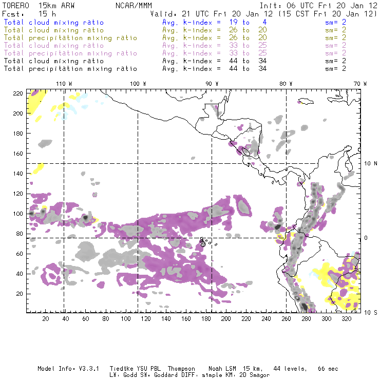
Task: Click the black Total precipitation mixing ratio legend
Action: coord(70,69)
